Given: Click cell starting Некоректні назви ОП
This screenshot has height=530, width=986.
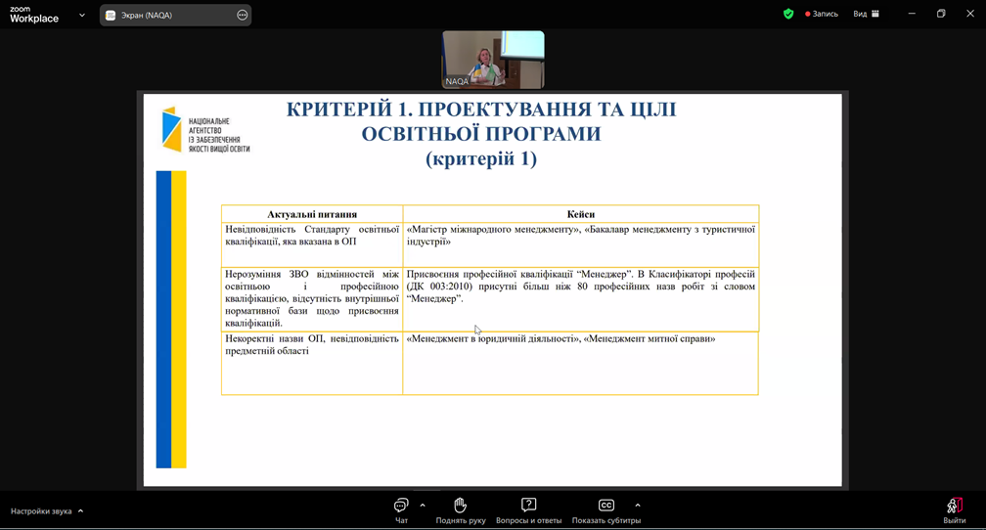Looking at the screenshot, I should [x=312, y=364].
